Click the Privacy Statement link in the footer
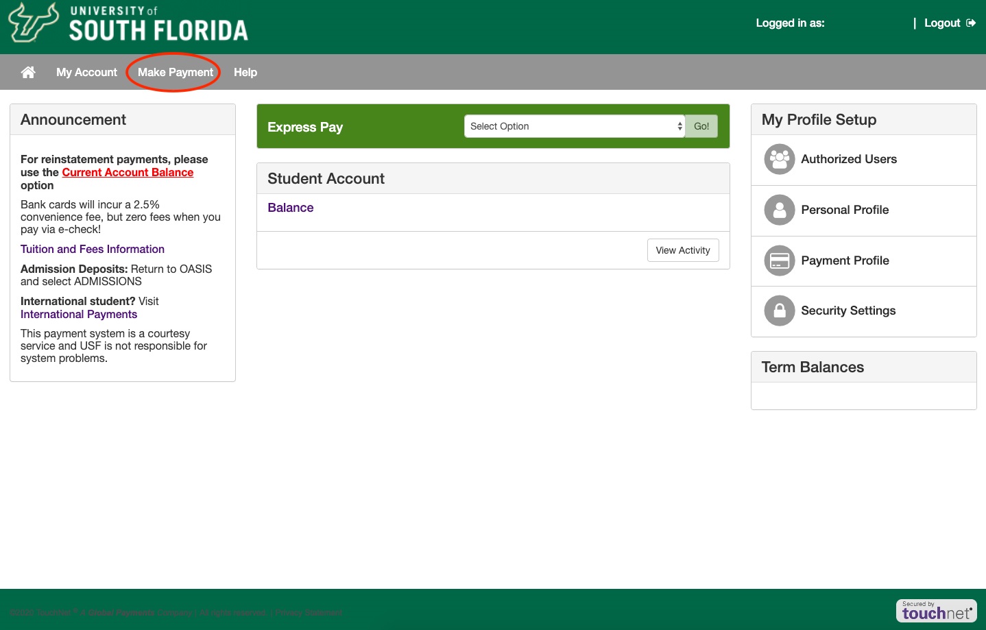 point(309,612)
